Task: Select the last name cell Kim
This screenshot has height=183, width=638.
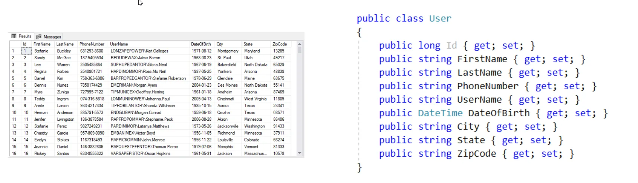Action: 66,78
